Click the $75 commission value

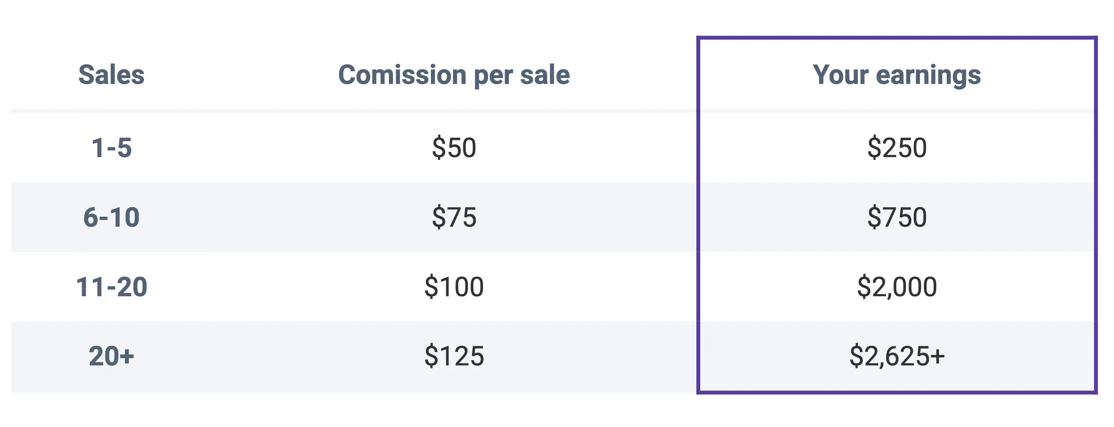coord(454,217)
